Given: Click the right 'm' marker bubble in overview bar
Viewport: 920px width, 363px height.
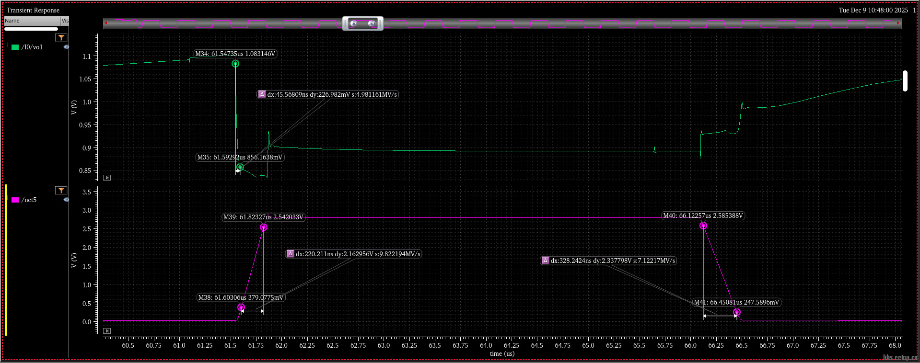Looking at the screenshot, I should tap(372, 23).
